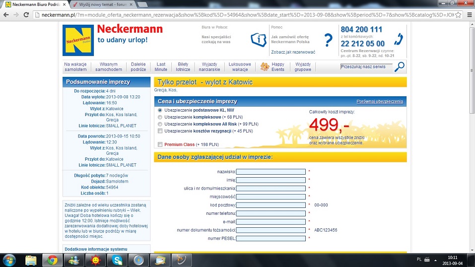Click the imię input field
The width and height of the screenshot is (475, 267).
[x=271, y=180]
